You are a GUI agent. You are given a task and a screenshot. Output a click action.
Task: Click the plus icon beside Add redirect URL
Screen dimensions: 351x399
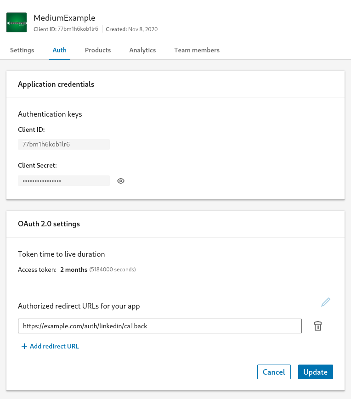24,347
